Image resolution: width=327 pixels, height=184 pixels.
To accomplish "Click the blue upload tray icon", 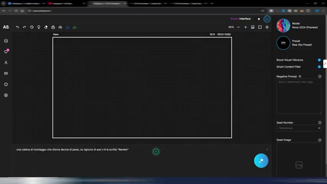I will coord(67,27).
